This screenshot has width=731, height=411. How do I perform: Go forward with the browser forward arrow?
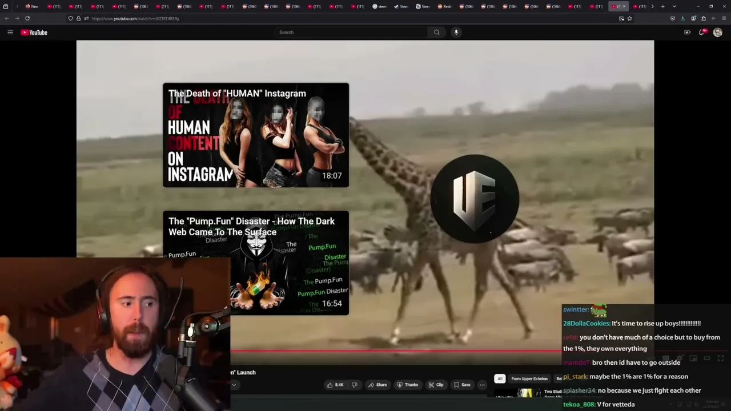click(x=17, y=18)
